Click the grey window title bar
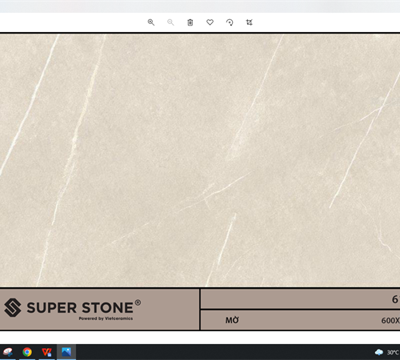 (200, 6)
